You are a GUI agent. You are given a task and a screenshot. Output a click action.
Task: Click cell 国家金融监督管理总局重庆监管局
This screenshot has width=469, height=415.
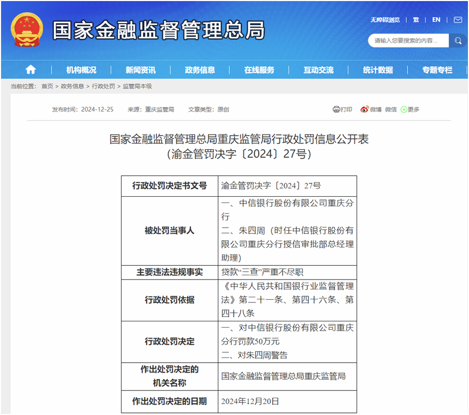(283, 376)
